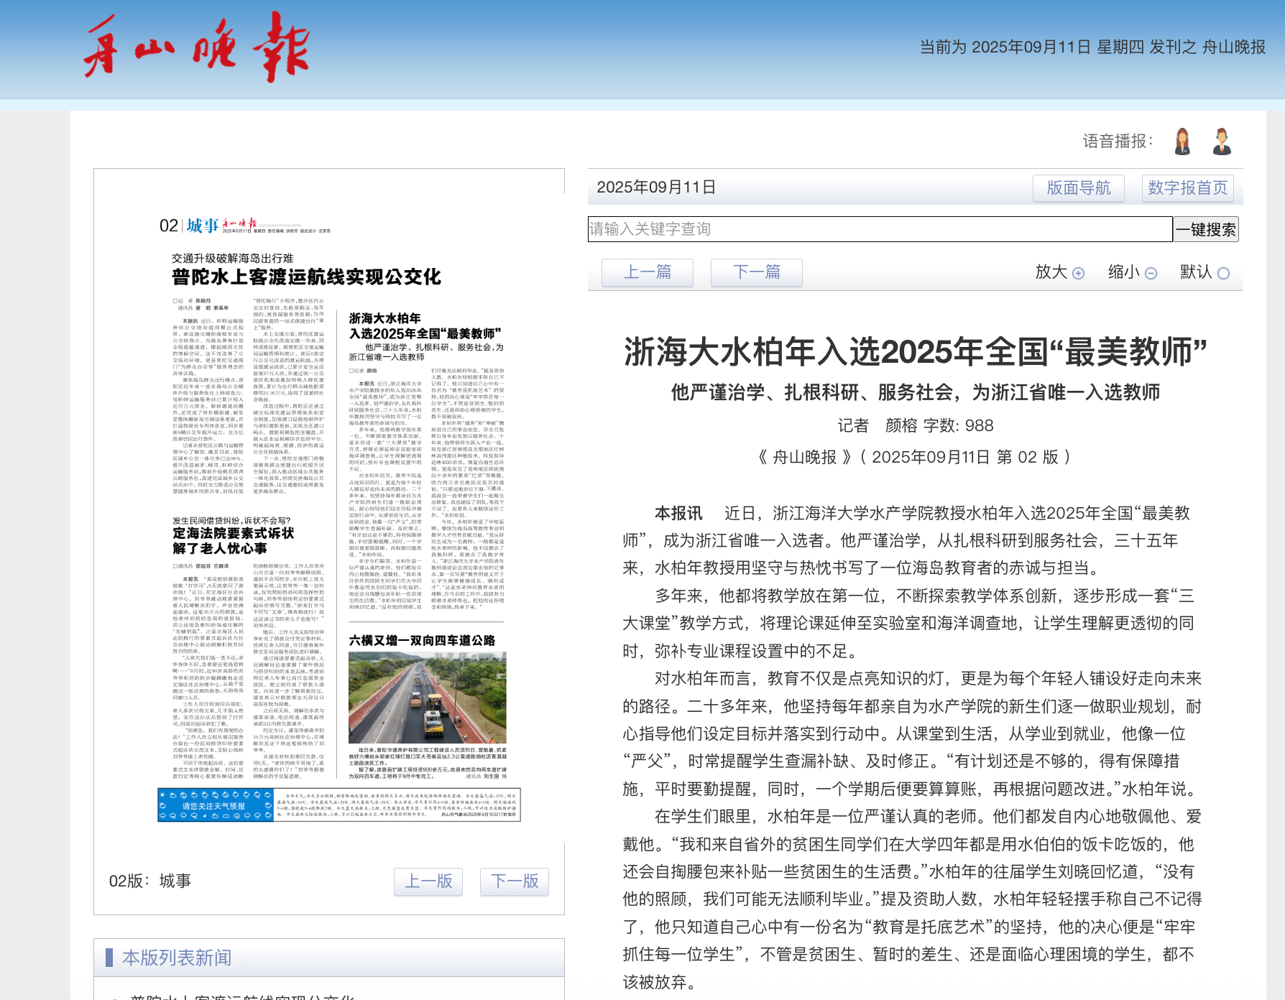This screenshot has width=1285, height=1000.
Task: Select the 默认 default size circle
Action: [1223, 273]
